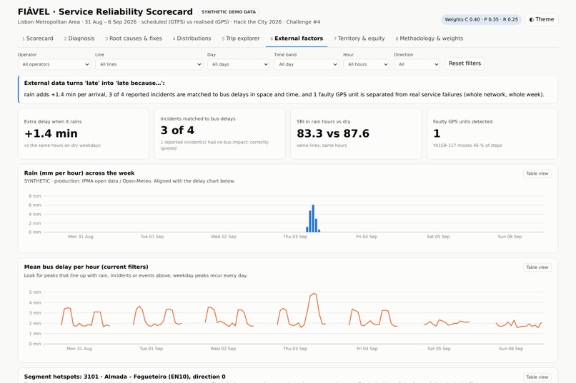The image size is (576, 383).
Task: Open Table view for the Rain chart
Action: (537, 174)
